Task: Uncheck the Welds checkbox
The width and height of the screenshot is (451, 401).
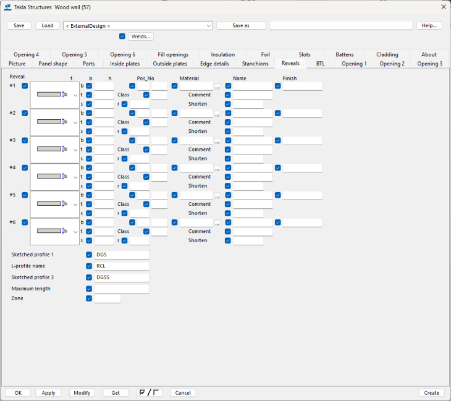Action: pos(122,36)
